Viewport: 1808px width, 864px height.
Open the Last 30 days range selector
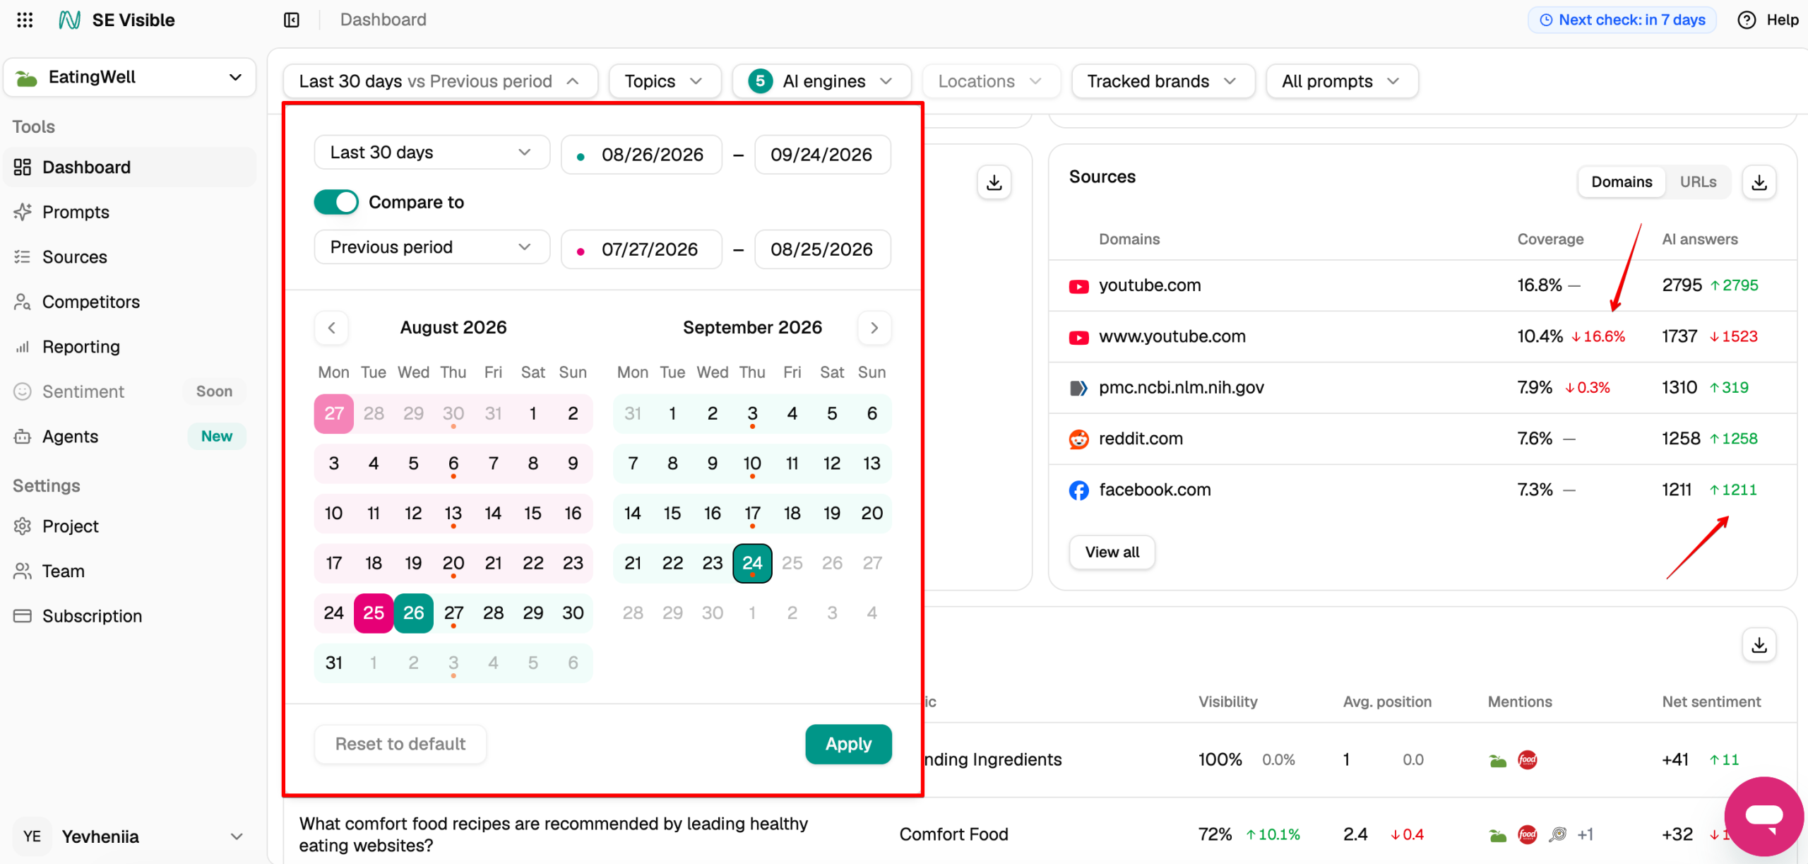click(x=432, y=153)
